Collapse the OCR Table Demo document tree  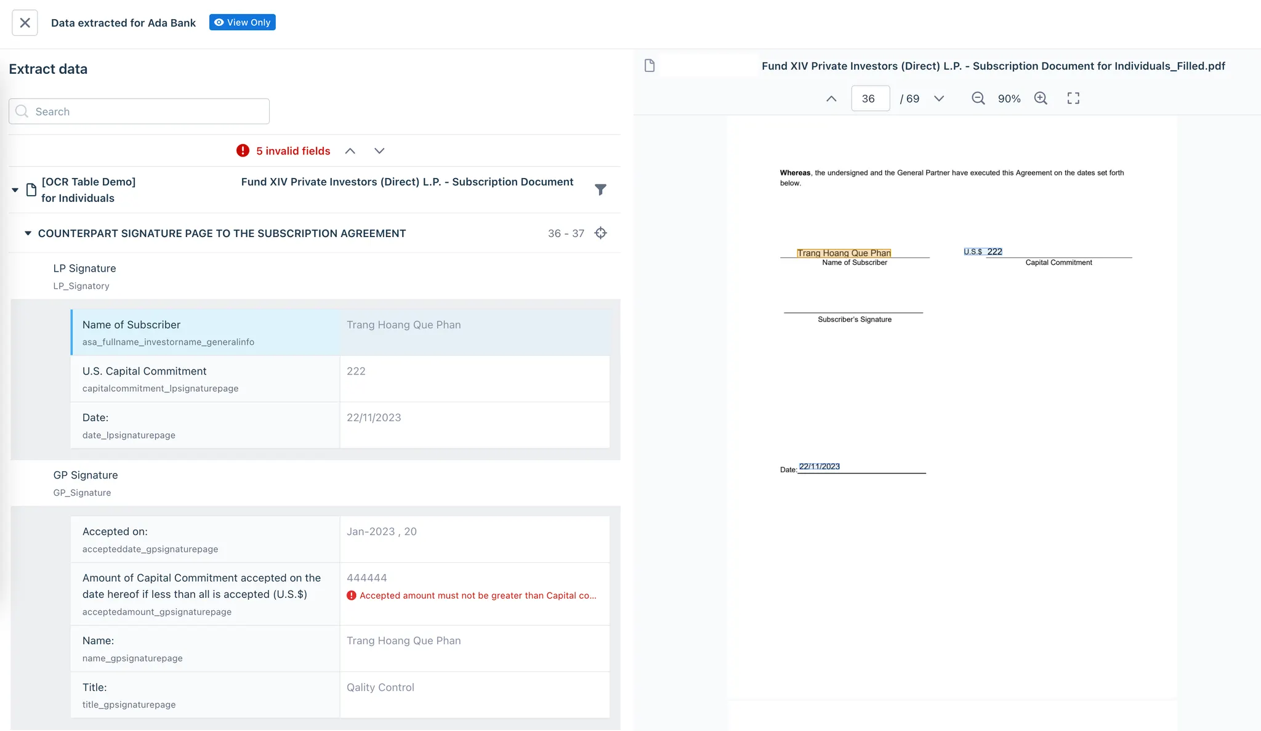coord(15,190)
